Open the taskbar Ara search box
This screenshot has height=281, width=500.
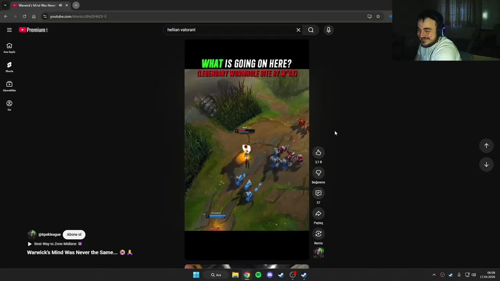[x=216, y=275]
